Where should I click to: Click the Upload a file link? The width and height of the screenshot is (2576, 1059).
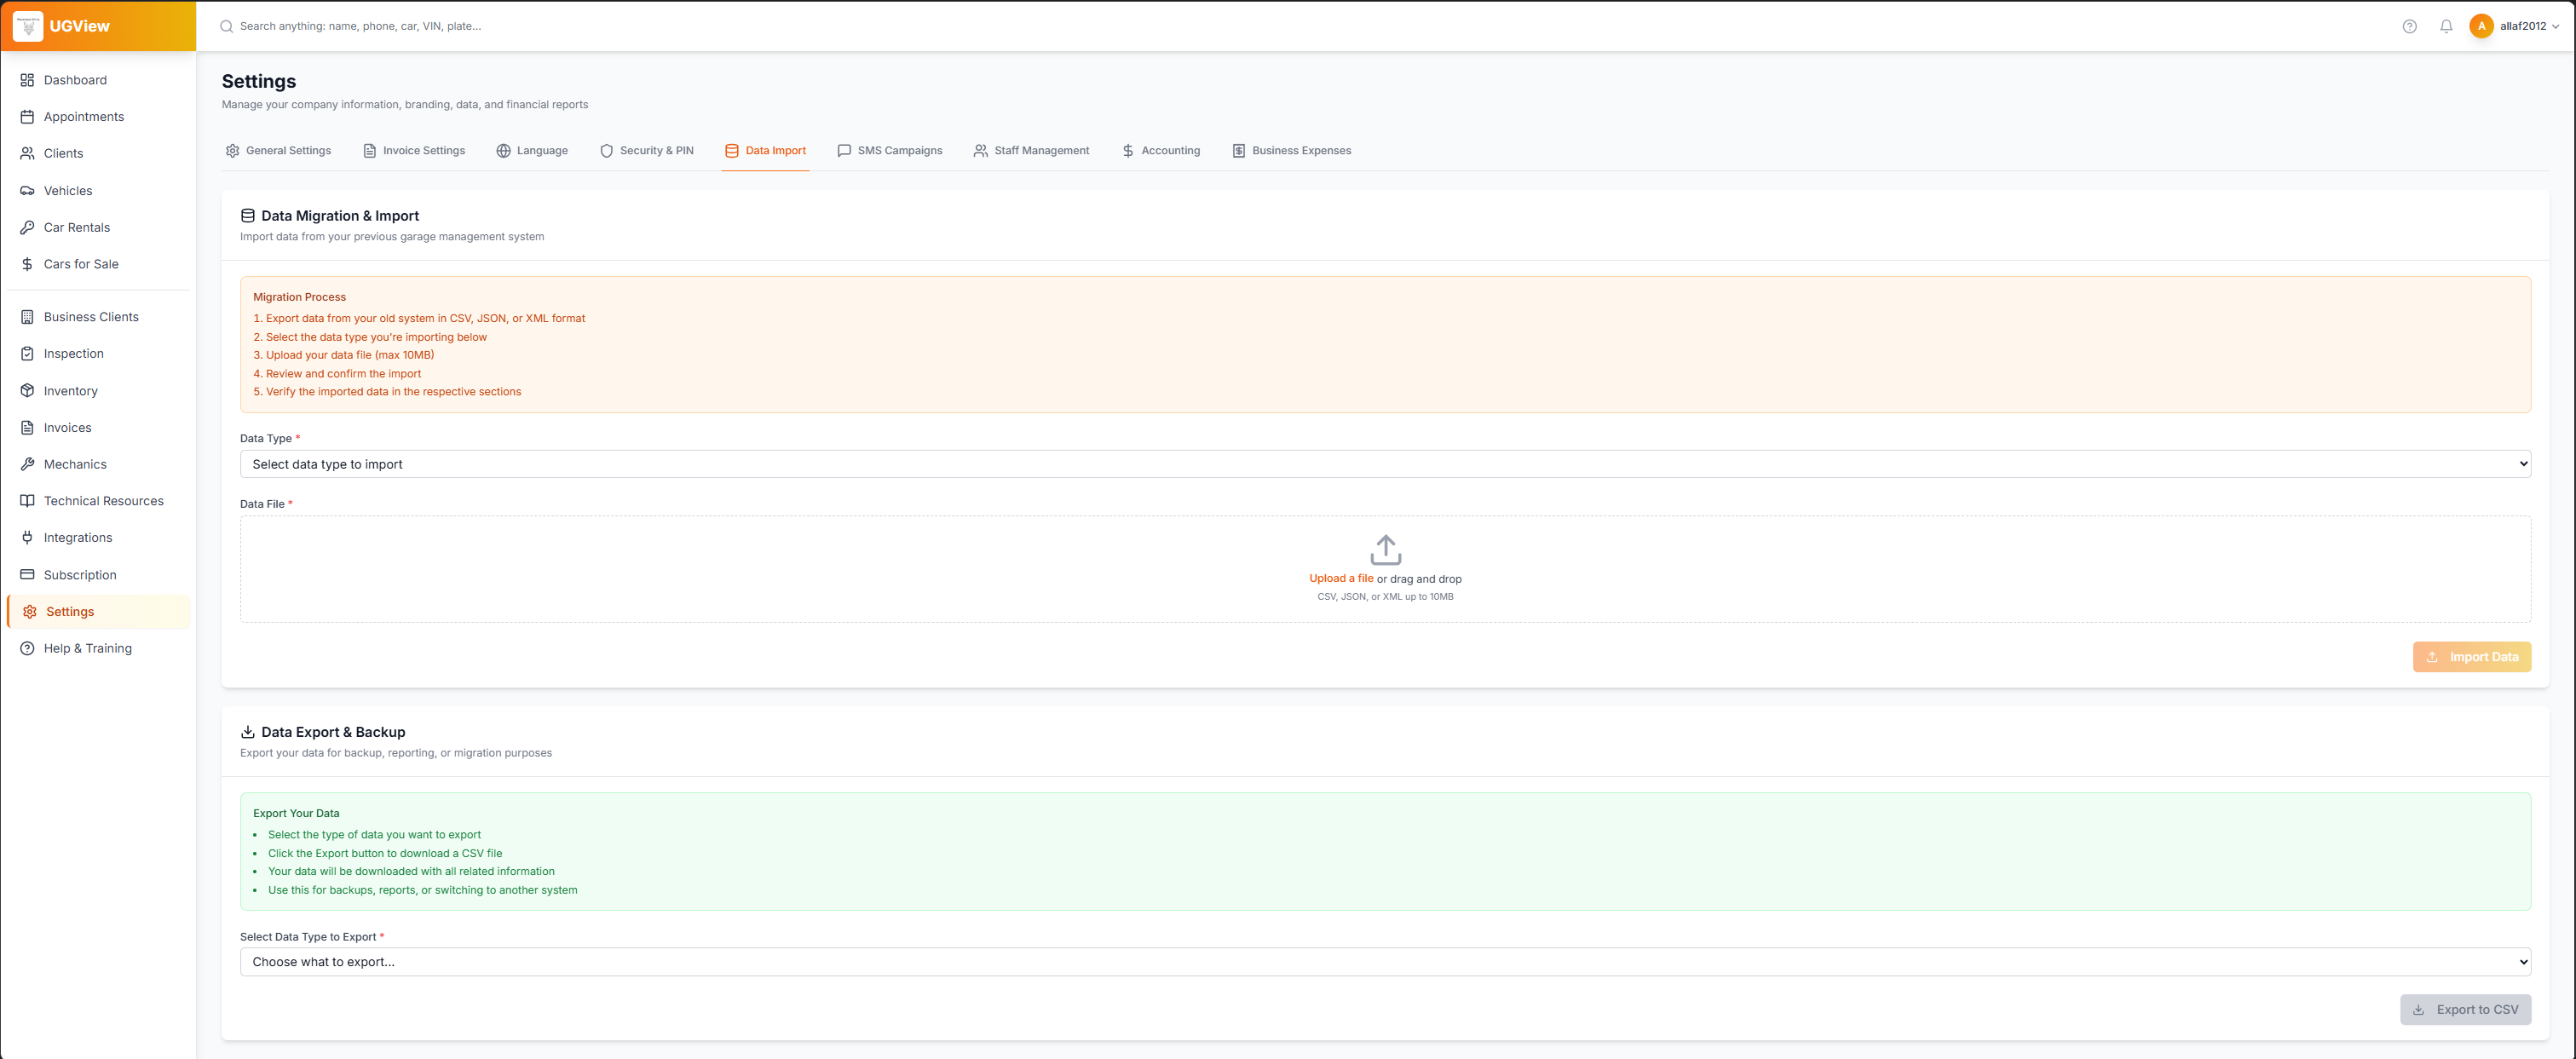[1341, 579]
